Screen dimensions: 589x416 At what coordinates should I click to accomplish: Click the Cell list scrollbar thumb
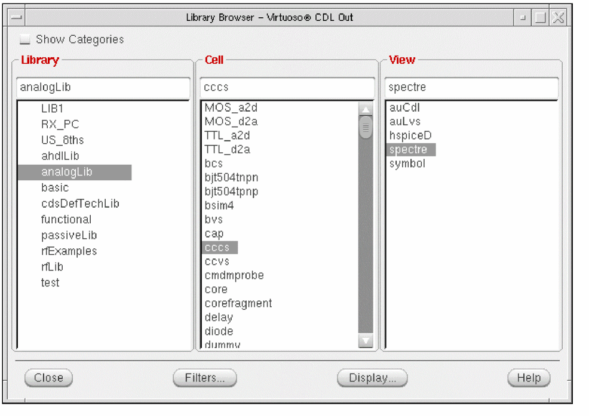click(x=366, y=128)
